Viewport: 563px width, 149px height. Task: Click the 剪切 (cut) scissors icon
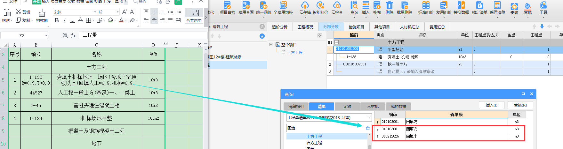pos(19,12)
